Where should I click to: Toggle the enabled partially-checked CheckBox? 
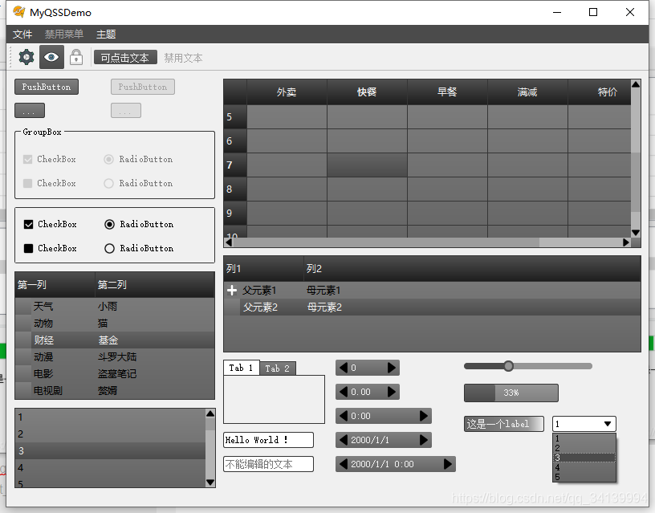(28, 249)
